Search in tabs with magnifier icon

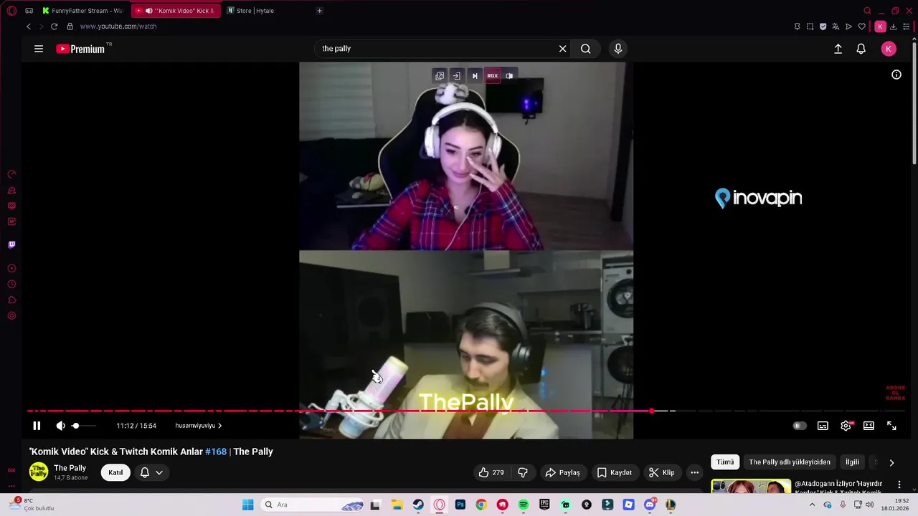[867, 11]
